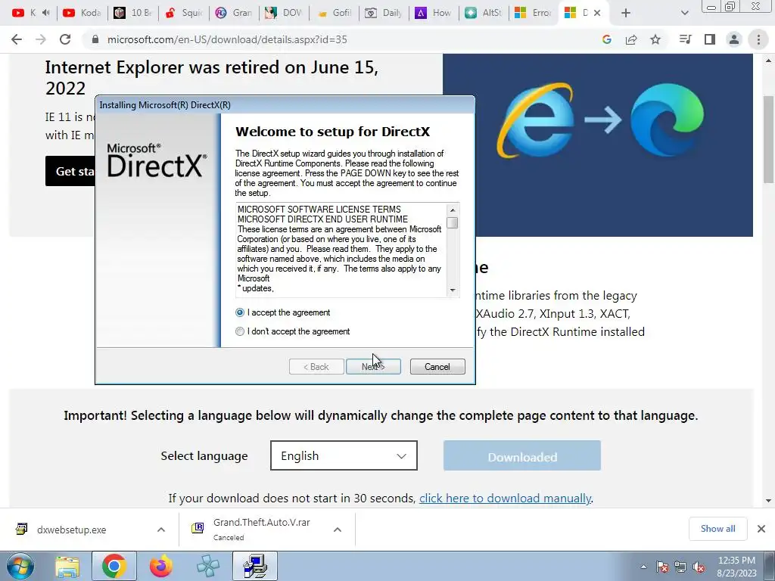Switch to the '10 B' tab
Viewport: 775px width, 581px height.
[132, 13]
